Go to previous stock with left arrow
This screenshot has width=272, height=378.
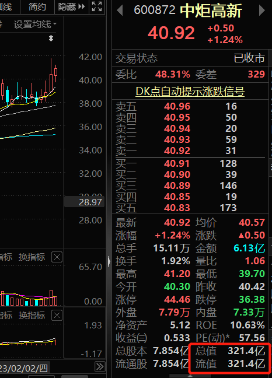point(120,10)
